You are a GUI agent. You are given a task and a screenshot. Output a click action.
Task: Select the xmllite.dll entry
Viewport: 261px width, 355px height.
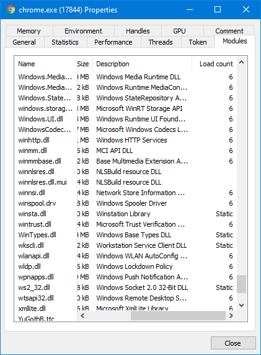pyautogui.click(x=125, y=308)
